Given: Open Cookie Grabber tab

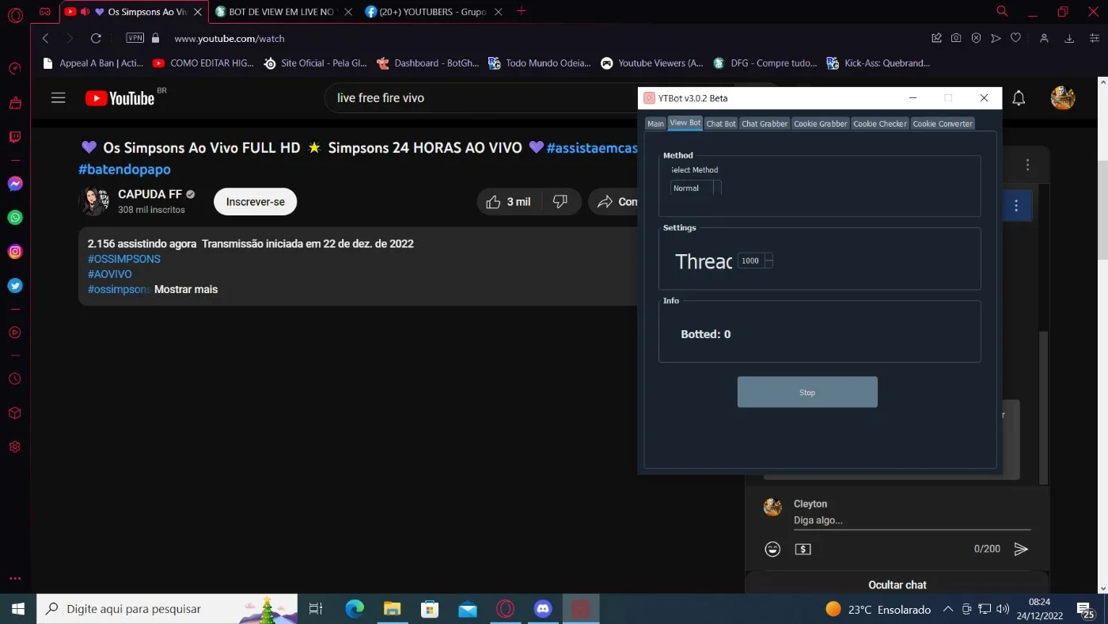Looking at the screenshot, I should click(x=821, y=124).
